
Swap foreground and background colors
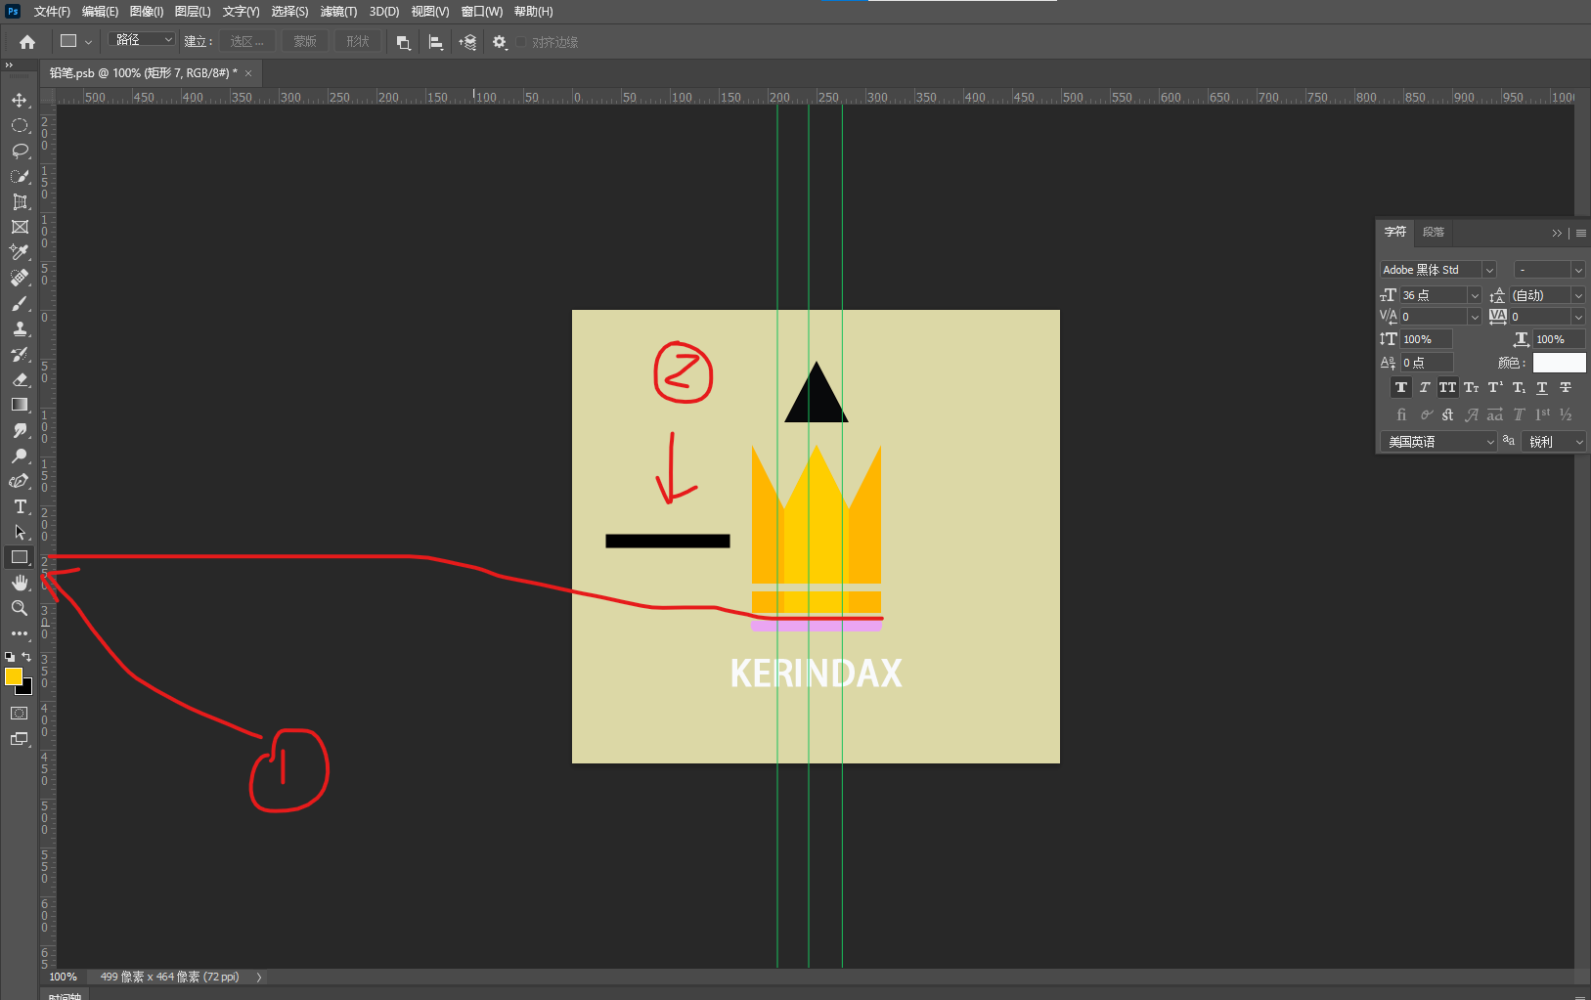pyautogui.click(x=26, y=657)
